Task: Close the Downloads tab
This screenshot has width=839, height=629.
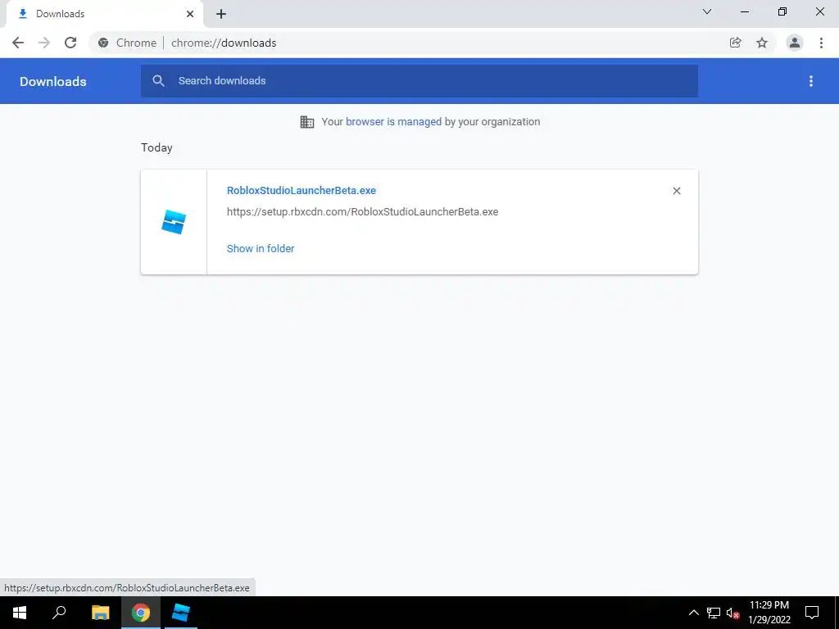Action: coord(190,14)
